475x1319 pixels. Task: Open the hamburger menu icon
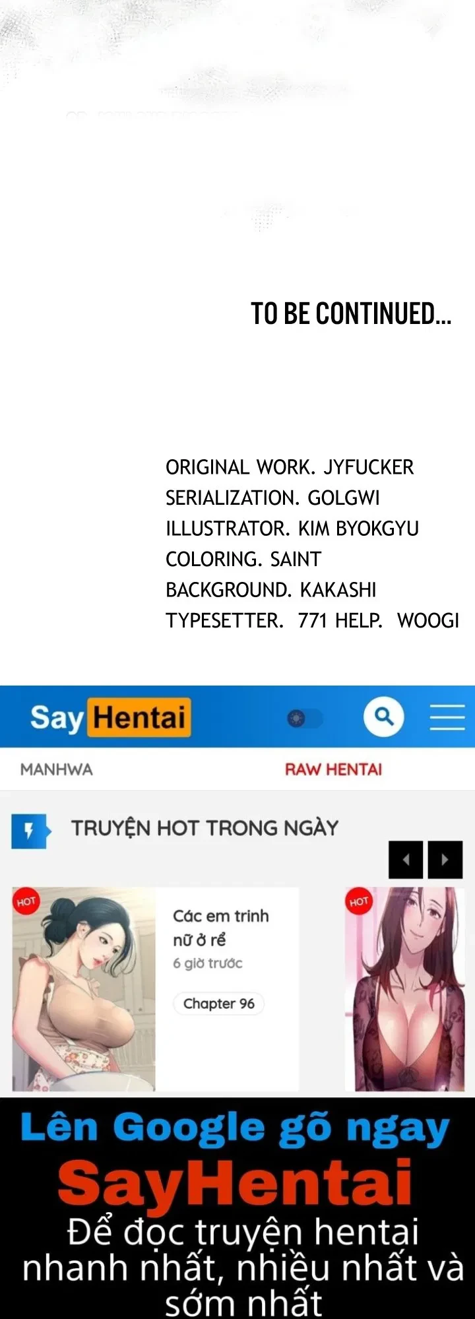click(447, 717)
